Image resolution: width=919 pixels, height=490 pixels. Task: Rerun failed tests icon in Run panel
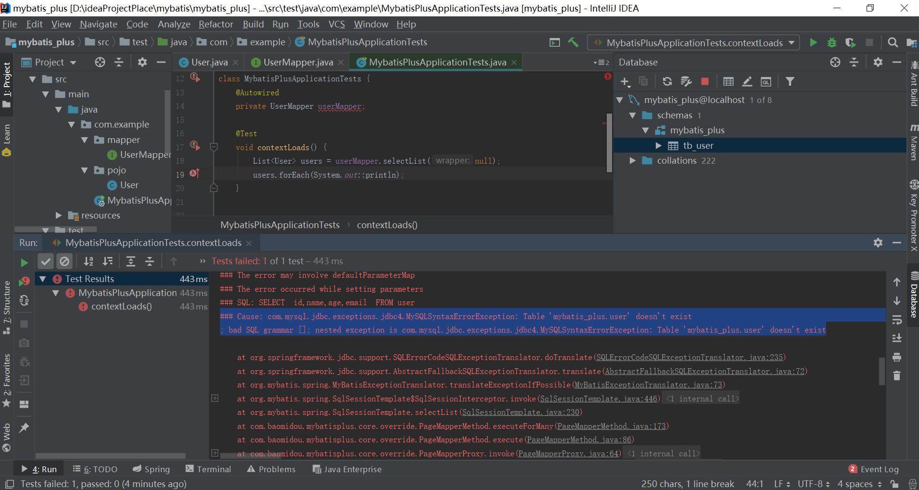point(24,282)
